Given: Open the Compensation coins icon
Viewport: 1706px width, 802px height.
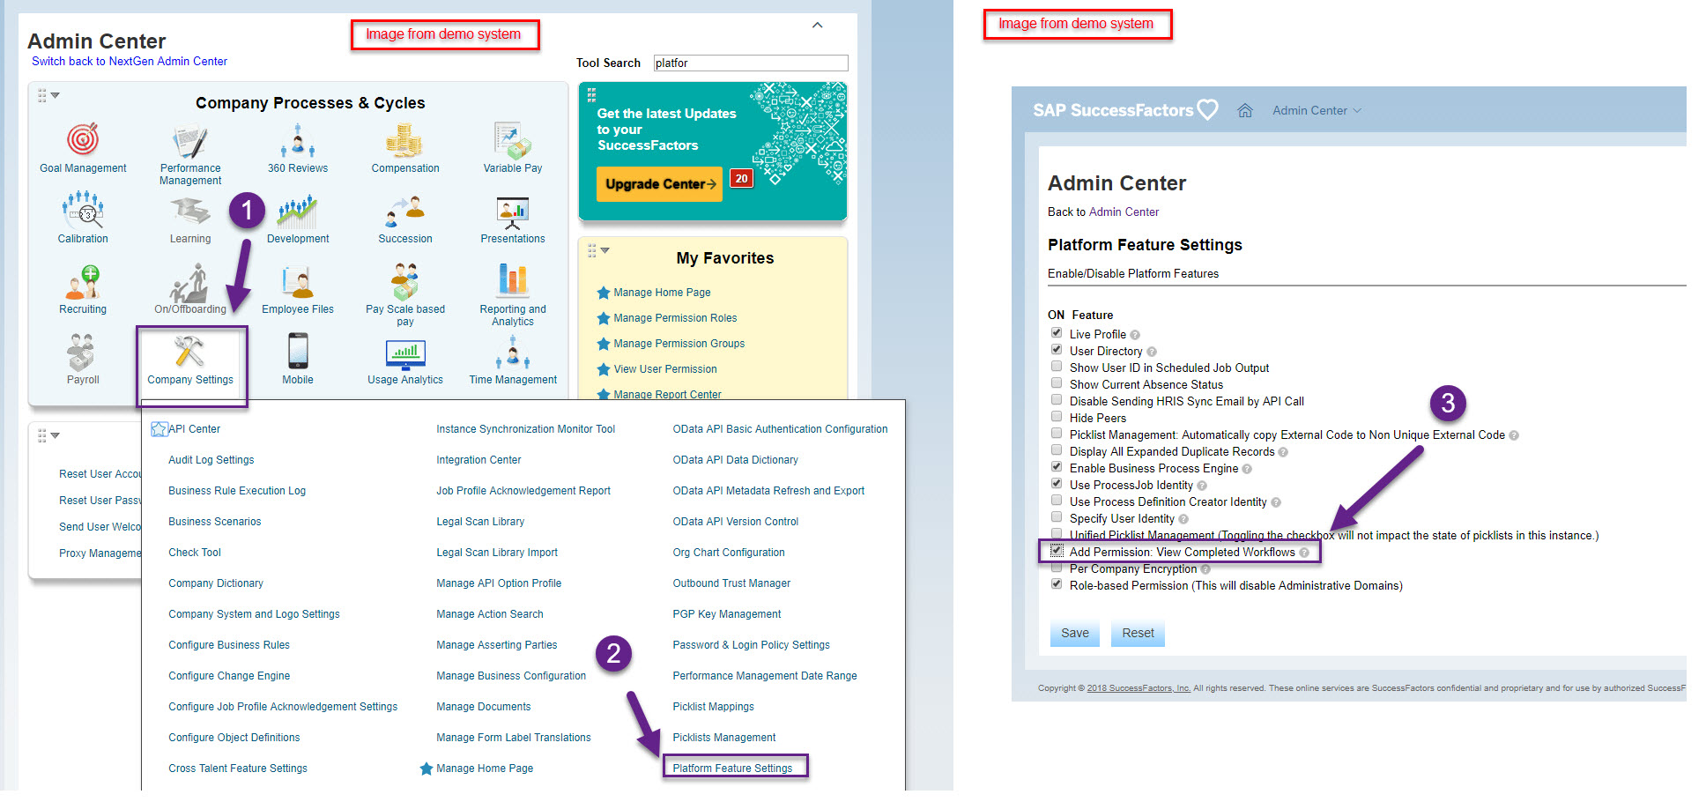Looking at the screenshot, I should point(404,141).
